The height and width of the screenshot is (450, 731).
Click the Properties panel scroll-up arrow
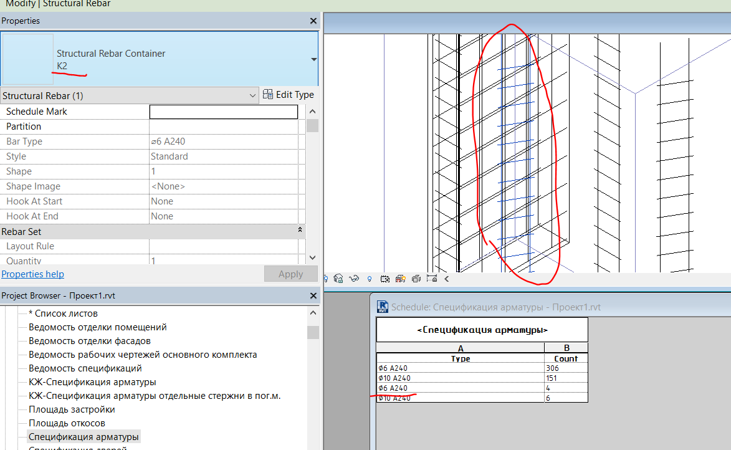tap(312, 112)
